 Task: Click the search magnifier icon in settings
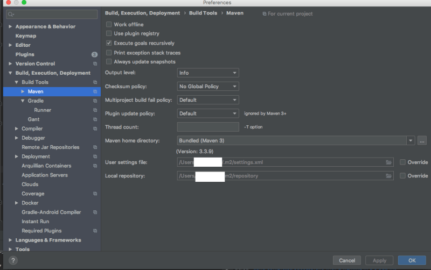(11, 15)
